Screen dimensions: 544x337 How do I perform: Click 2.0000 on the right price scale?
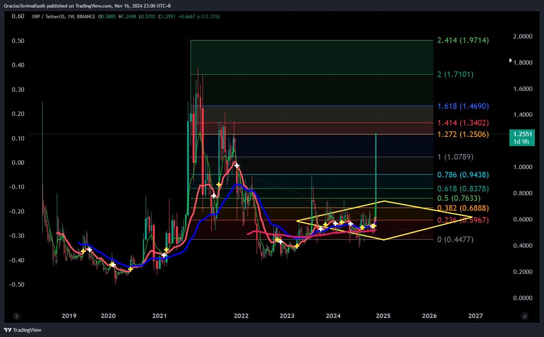(523, 37)
